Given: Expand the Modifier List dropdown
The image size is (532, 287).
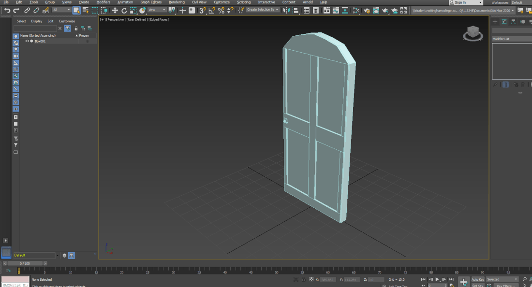Looking at the screenshot, I should 511,39.
